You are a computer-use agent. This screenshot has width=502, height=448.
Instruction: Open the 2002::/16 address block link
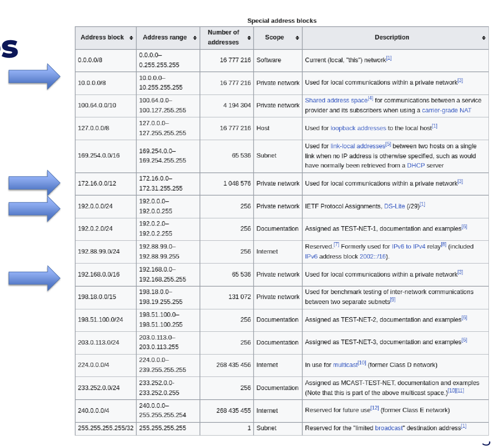point(373,256)
